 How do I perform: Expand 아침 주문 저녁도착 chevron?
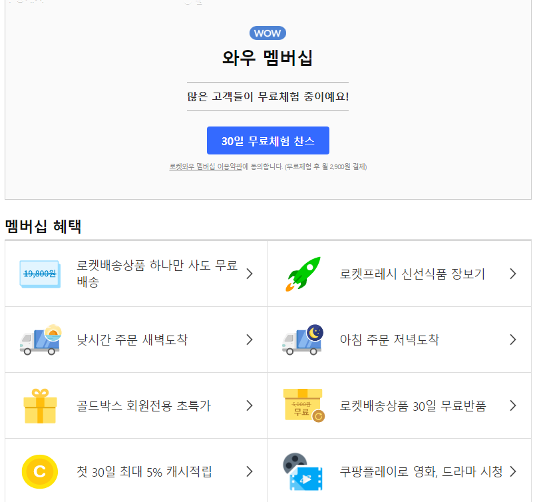[x=513, y=340]
